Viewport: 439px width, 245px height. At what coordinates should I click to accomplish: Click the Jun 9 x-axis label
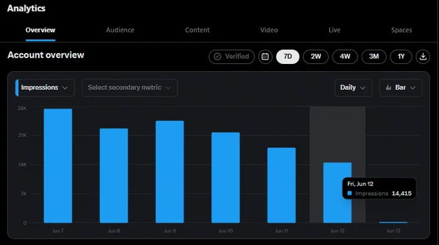pyautogui.click(x=170, y=231)
